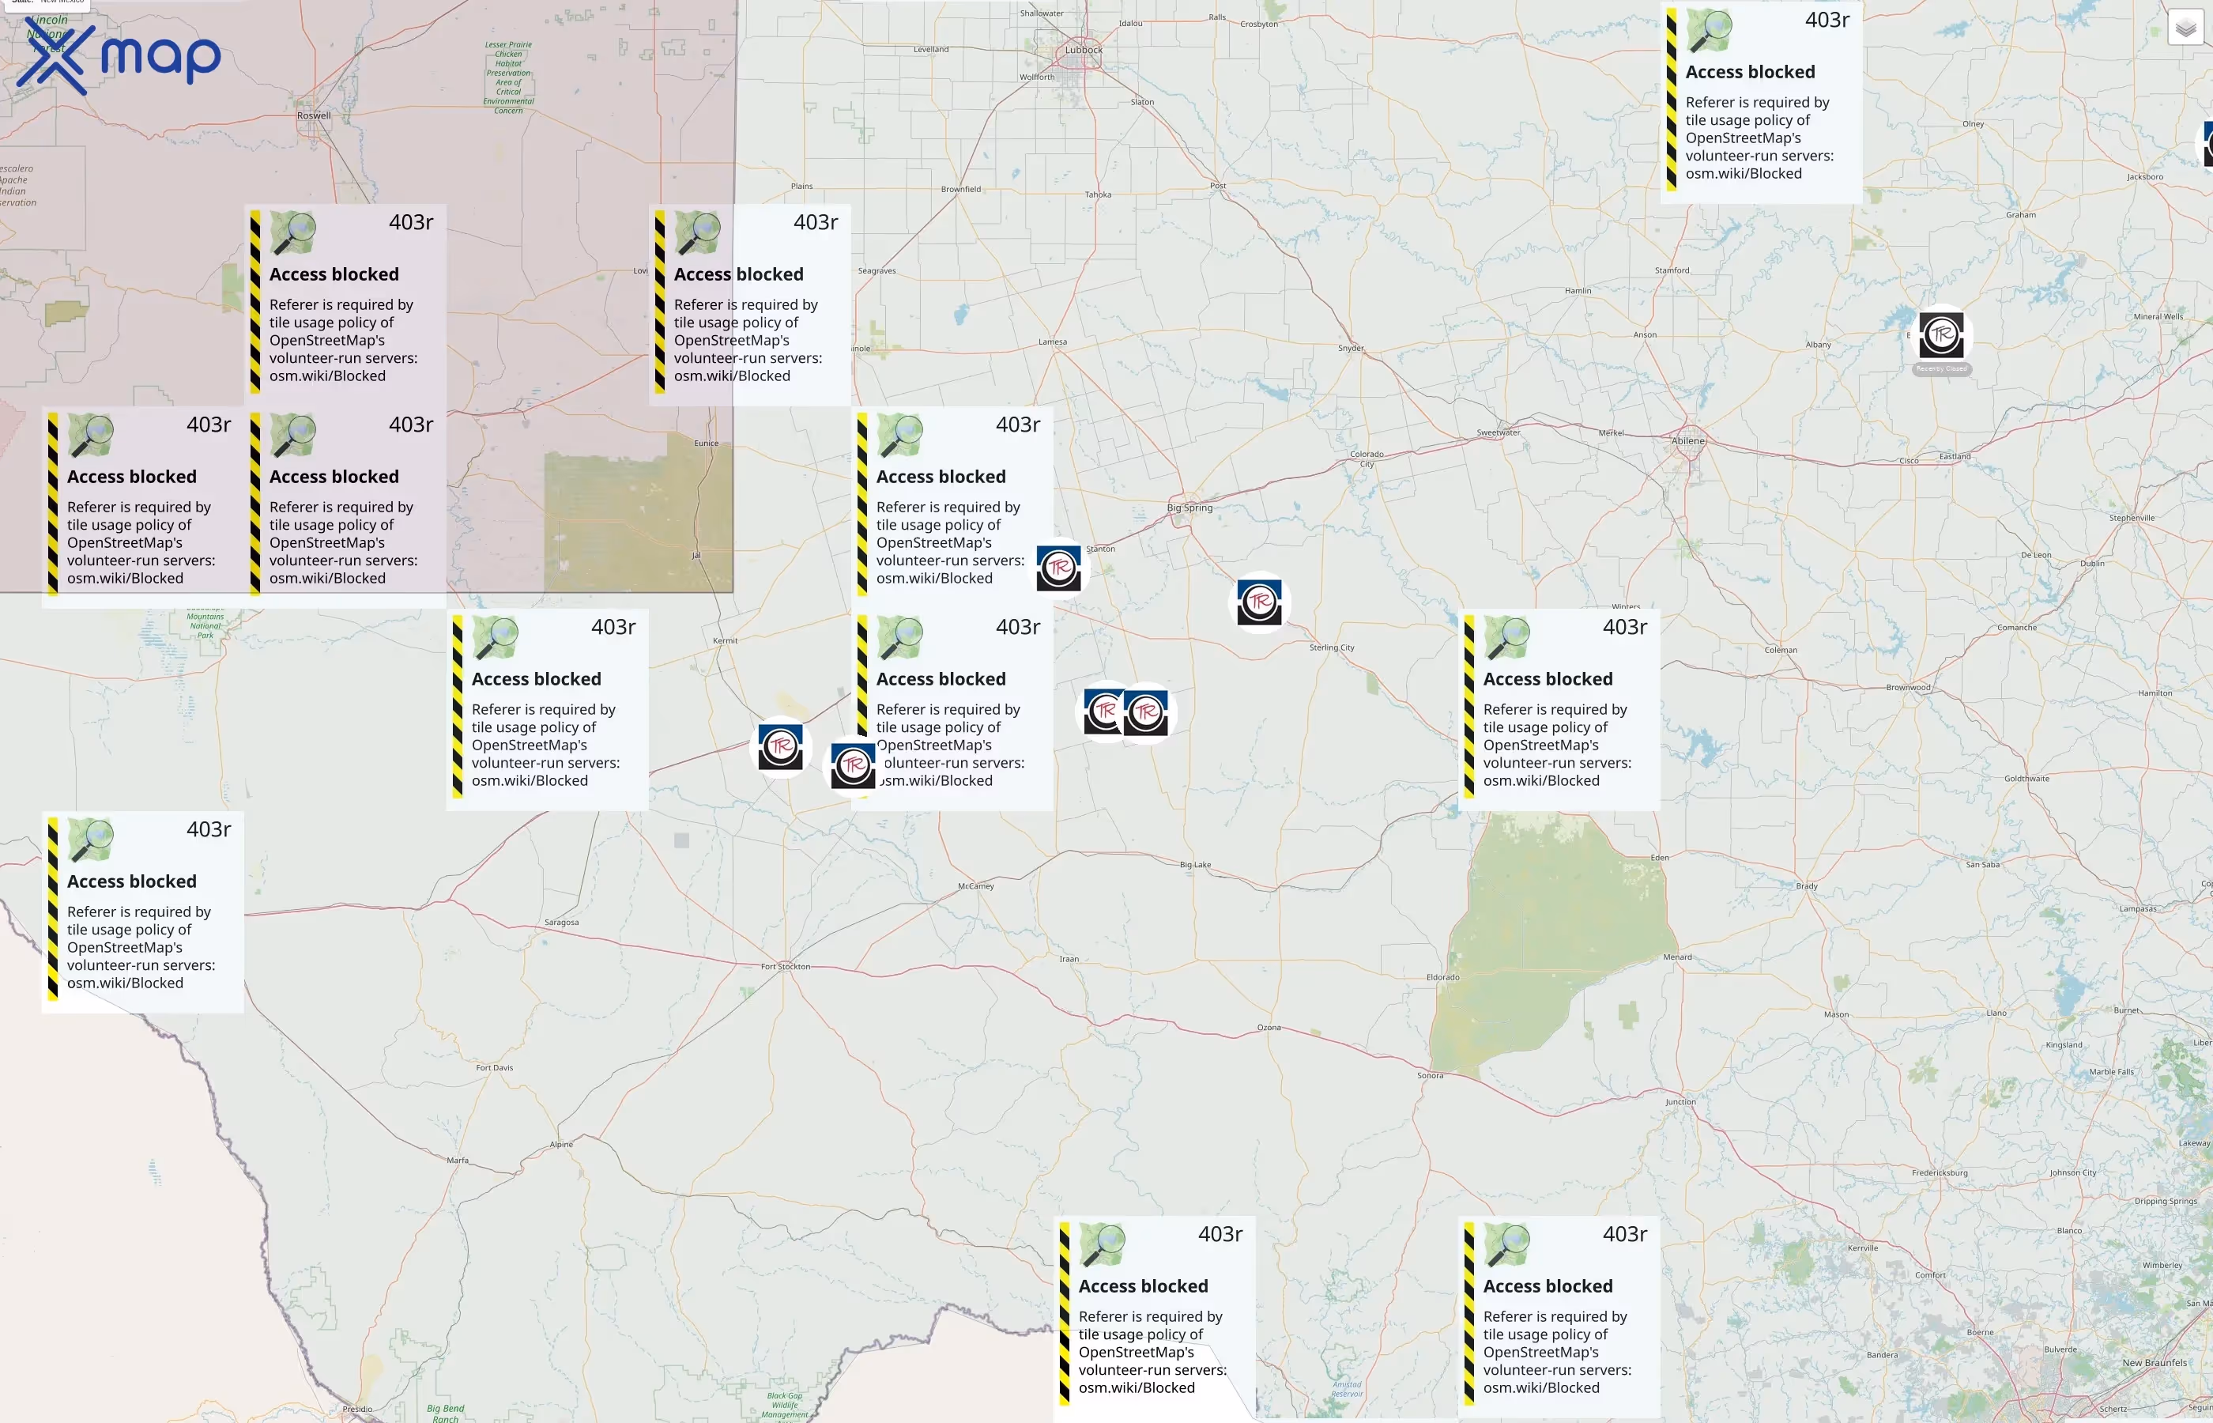Image resolution: width=2213 pixels, height=1423 pixels.
Task: Select the left marker of the paired TR markers
Action: coord(1103,711)
